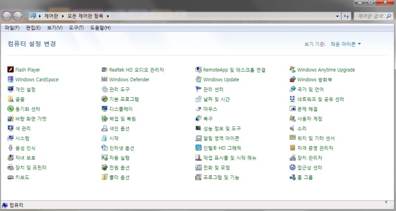Open the Realtek HD 오디오 관리자 icon
The height and width of the screenshot is (211, 396).
point(104,70)
